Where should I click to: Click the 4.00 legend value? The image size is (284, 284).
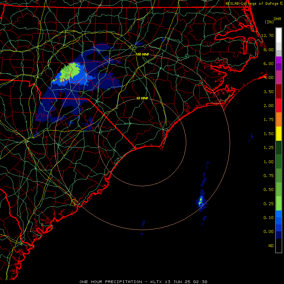point(269,78)
